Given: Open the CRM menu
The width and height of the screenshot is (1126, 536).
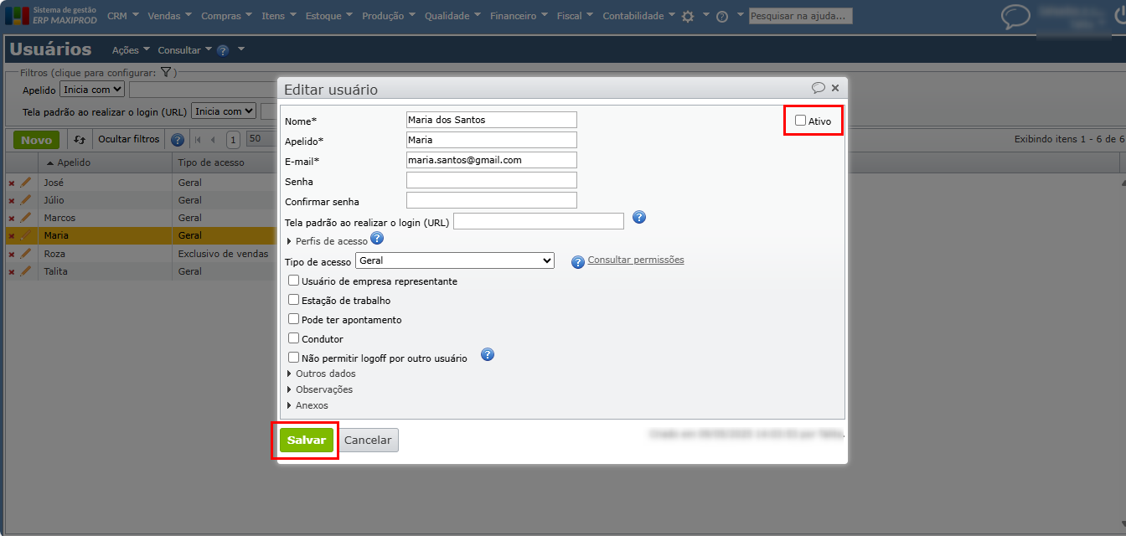Looking at the screenshot, I should pyautogui.click(x=122, y=16).
